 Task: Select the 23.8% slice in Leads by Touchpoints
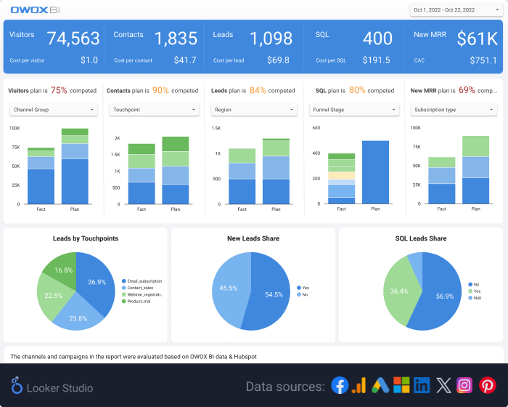[x=78, y=315]
